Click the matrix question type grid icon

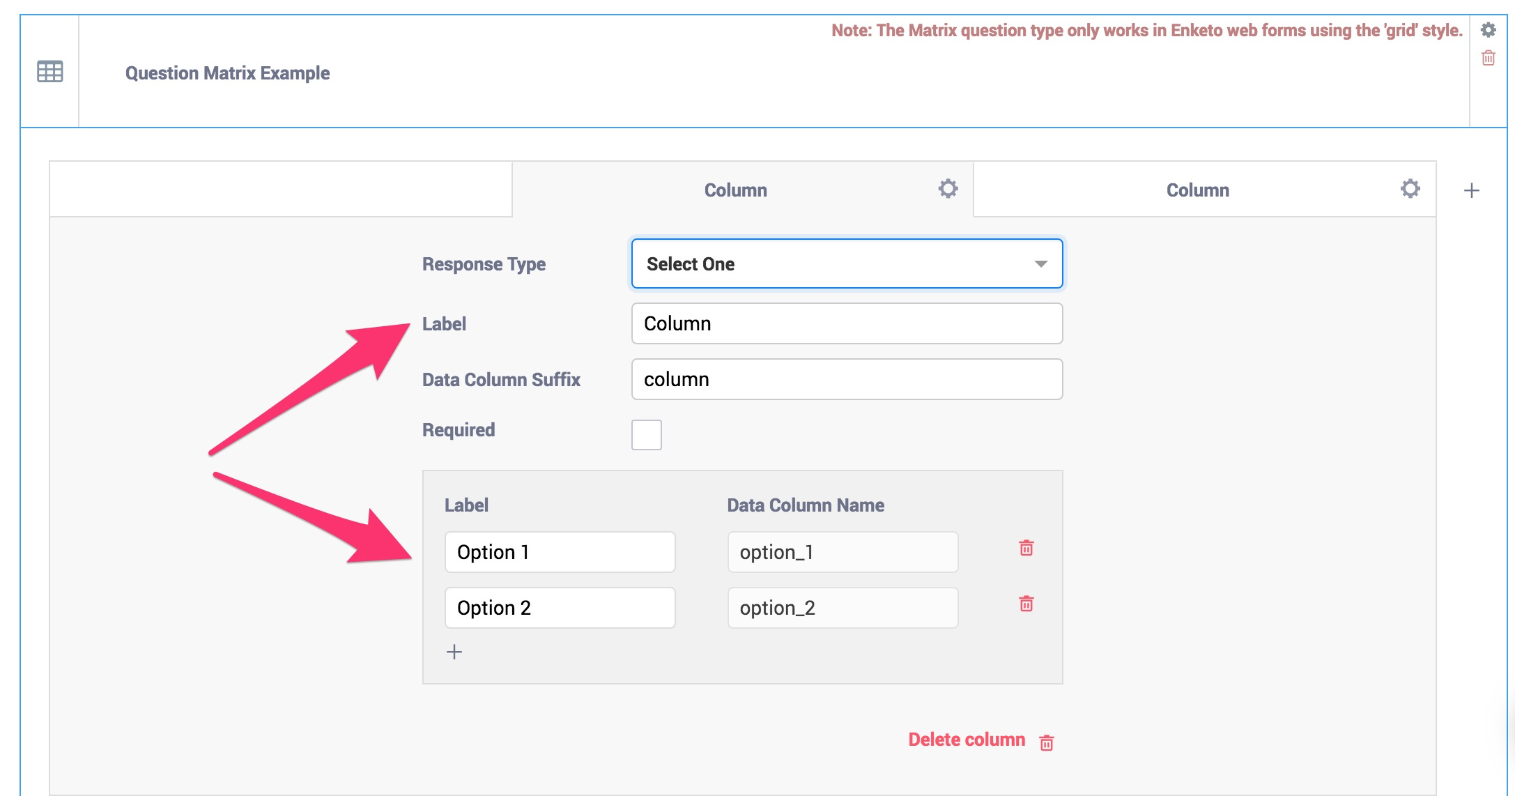(x=49, y=71)
